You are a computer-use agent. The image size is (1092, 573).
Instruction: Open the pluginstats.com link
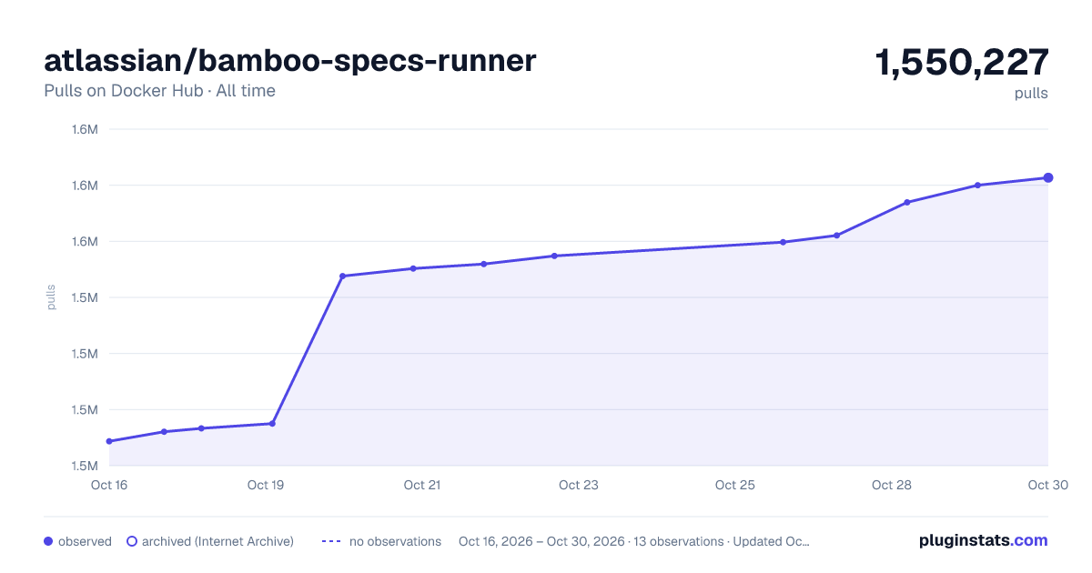coord(984,540)
